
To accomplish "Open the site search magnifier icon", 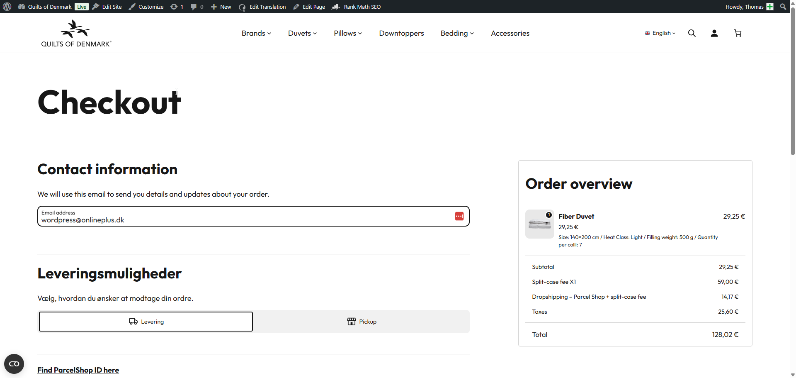I will coord(692,33).
